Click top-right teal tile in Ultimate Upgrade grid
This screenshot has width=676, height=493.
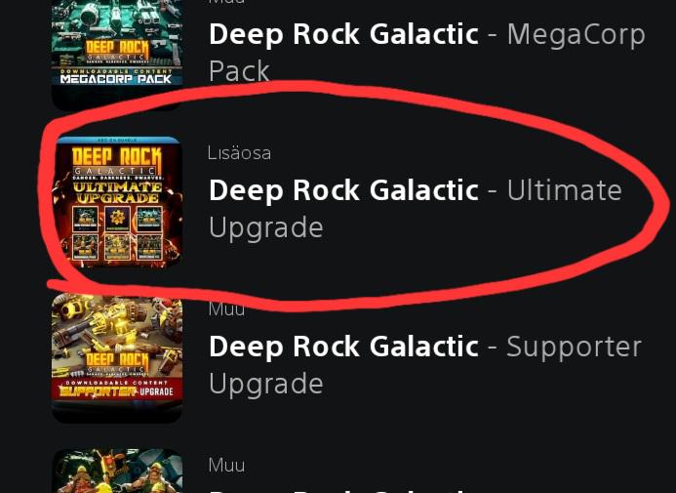149,219
